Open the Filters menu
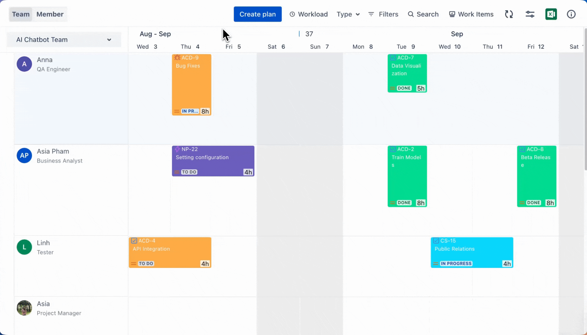 point(383,14)
